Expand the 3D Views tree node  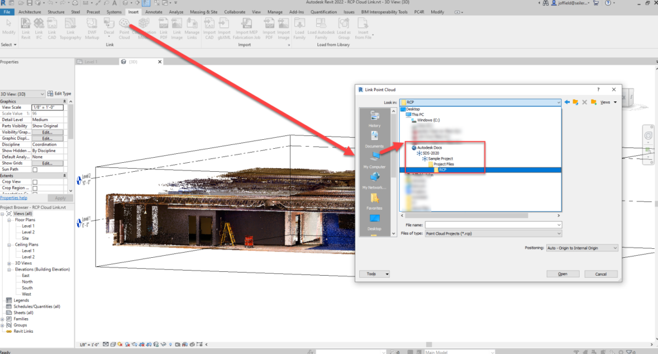point(9,264)
